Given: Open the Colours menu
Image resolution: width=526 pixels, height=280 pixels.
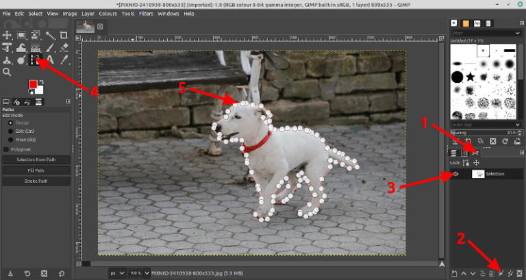Looking at the screenshot, I should [x=108, y=13].
